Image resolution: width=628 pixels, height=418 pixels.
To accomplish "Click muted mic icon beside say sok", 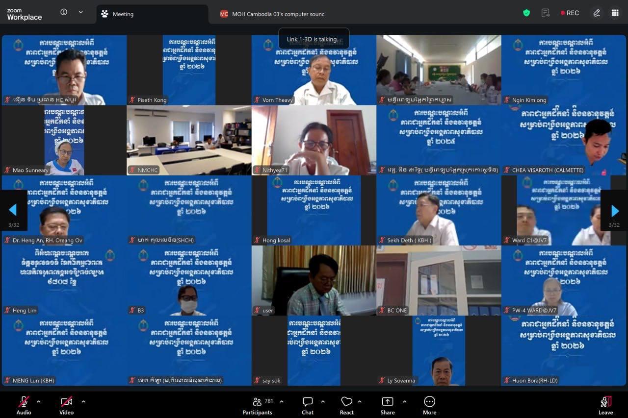I will [x=257, y=380].
